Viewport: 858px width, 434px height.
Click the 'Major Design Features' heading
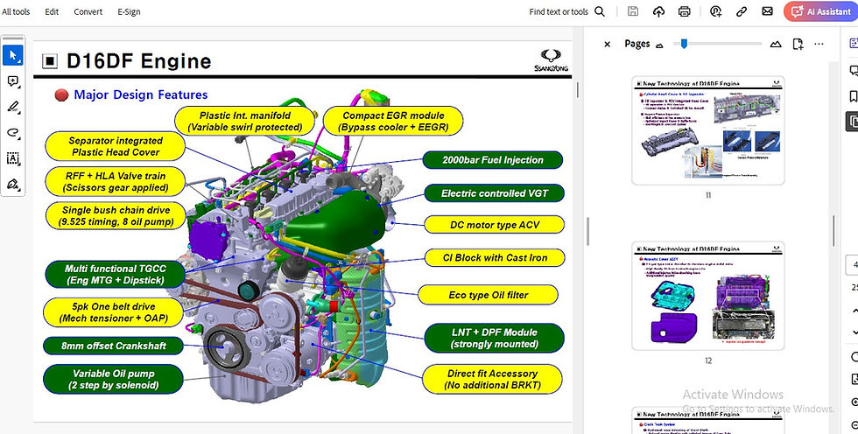point(141,95)
